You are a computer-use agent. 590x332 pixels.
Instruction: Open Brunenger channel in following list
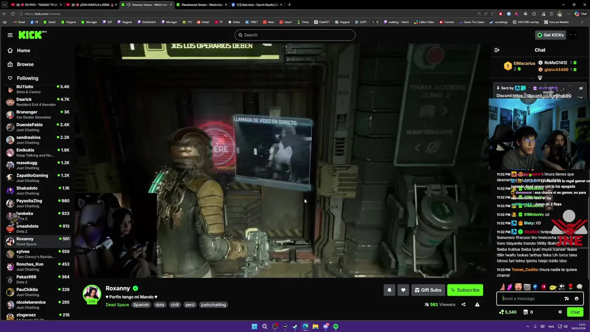(x=38, y=115)
